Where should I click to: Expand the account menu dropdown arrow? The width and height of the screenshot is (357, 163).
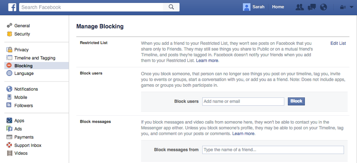coord(351,7)
